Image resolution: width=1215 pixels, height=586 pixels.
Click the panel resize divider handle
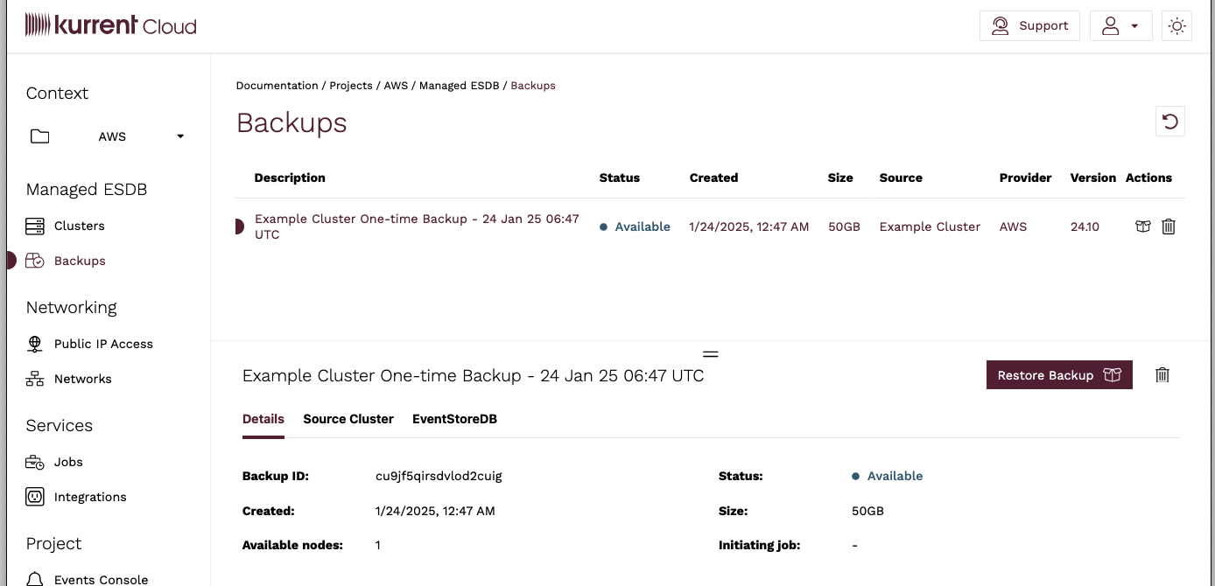point(711,354)
